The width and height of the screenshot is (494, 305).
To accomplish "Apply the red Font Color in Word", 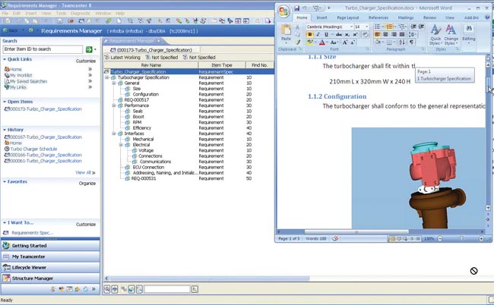I will pyautogui.click(x=321, y=42).
